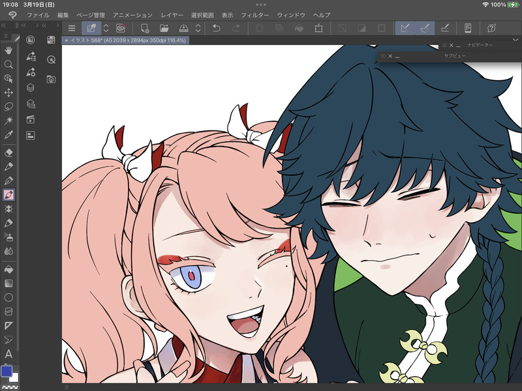Expand the chevron below the help icon
This screenshot has height=391, width=522.
tap(515, 40)
